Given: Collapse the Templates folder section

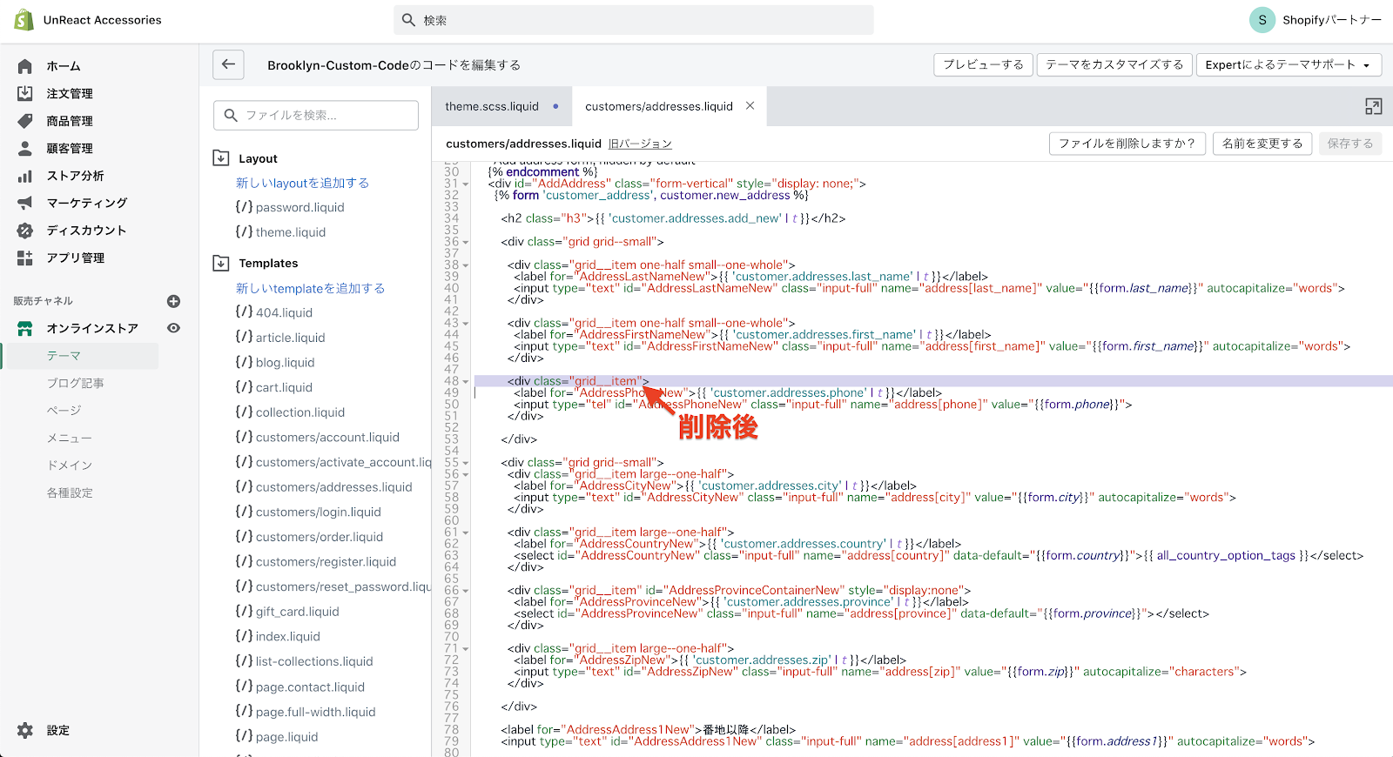Looking at the screenshot, I should [221, 263].
